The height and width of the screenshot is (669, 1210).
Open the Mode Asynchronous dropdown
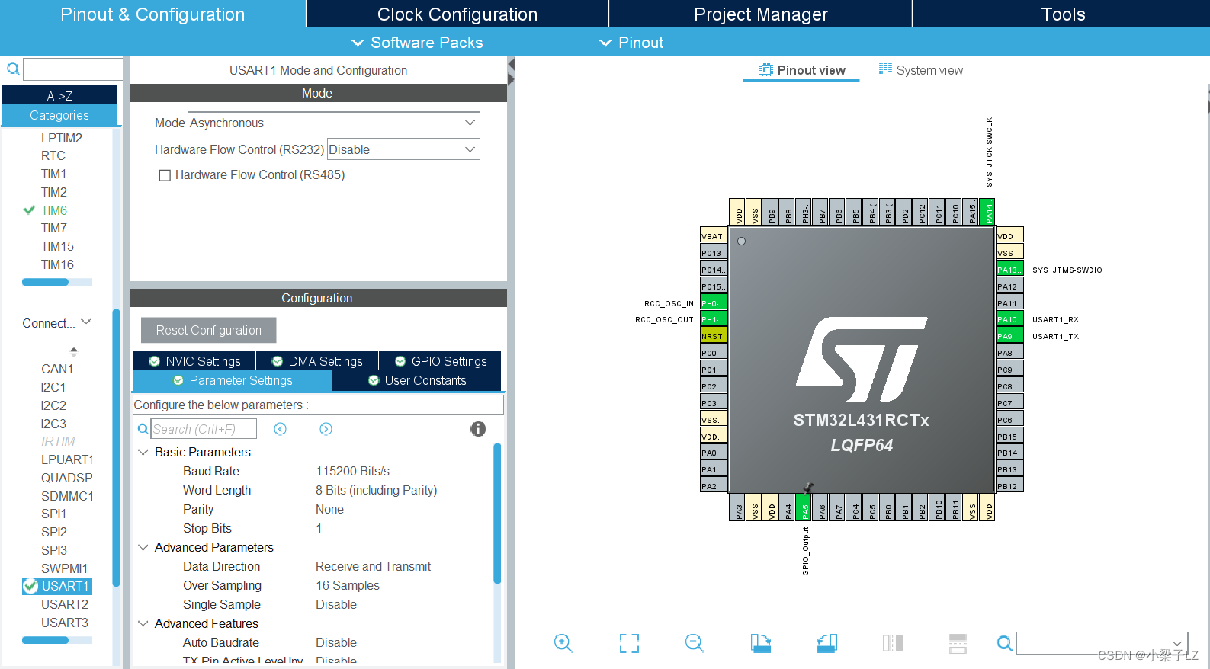333,123
